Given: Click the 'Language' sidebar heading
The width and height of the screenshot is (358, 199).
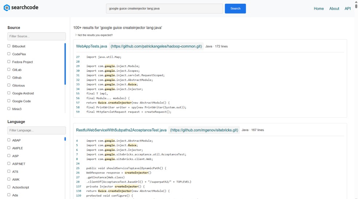Looking at the screenshot, I should 16,122.
